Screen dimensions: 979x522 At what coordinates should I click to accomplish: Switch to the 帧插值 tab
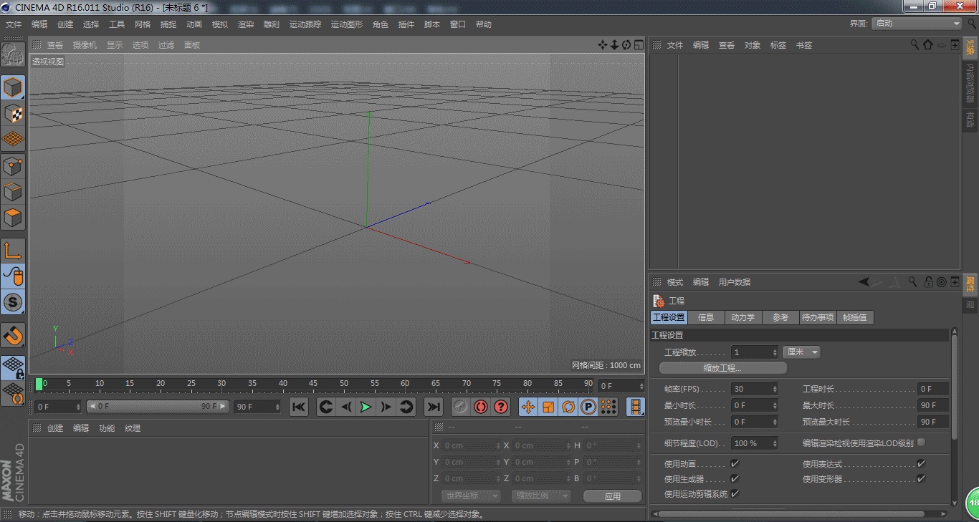tap(854, 317)
